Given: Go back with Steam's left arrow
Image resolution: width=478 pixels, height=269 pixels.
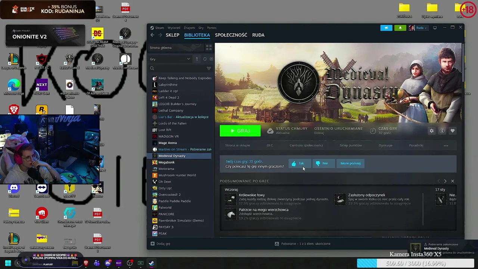Looking at the screenshot, I should (x=152, y=35).
